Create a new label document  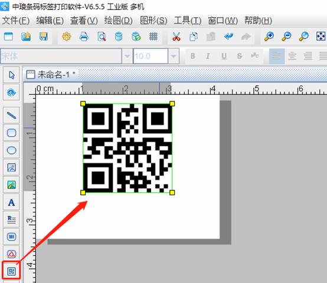[x=8, y=37]
